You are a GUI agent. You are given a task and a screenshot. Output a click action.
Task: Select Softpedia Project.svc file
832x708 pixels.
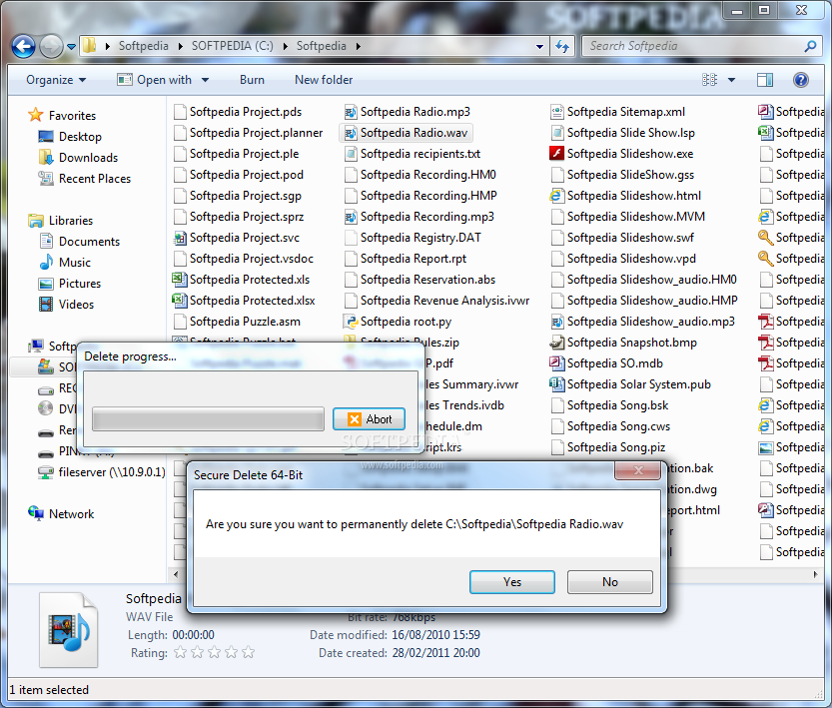tap(236, 238)
